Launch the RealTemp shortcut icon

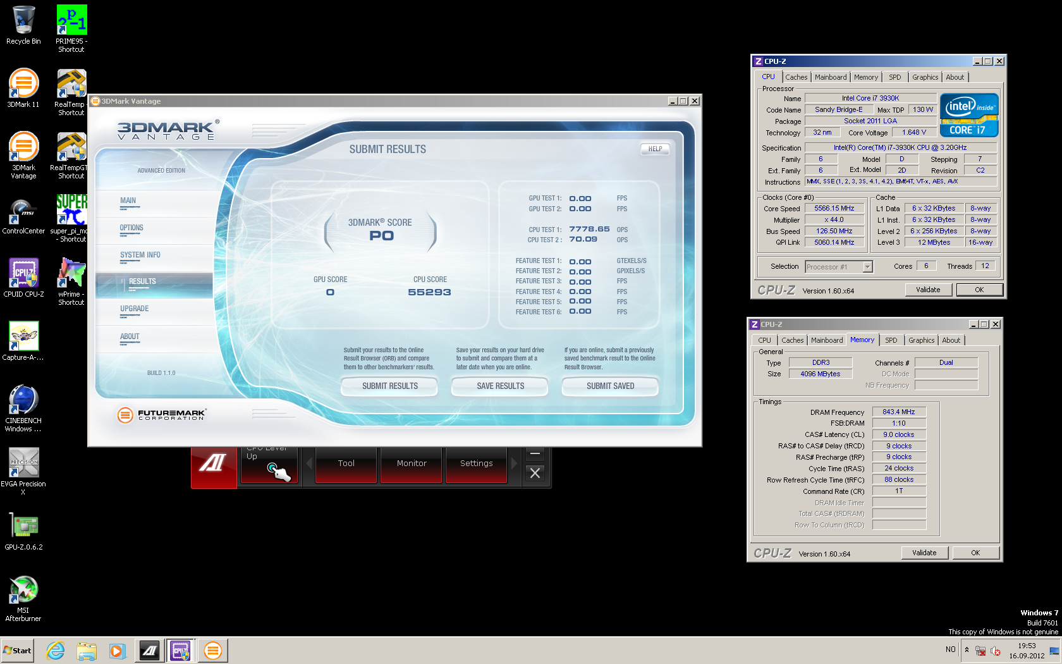pyautogui.click(x=71, y=92)
